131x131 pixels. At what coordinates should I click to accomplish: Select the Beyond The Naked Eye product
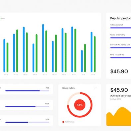coord(120,45)
